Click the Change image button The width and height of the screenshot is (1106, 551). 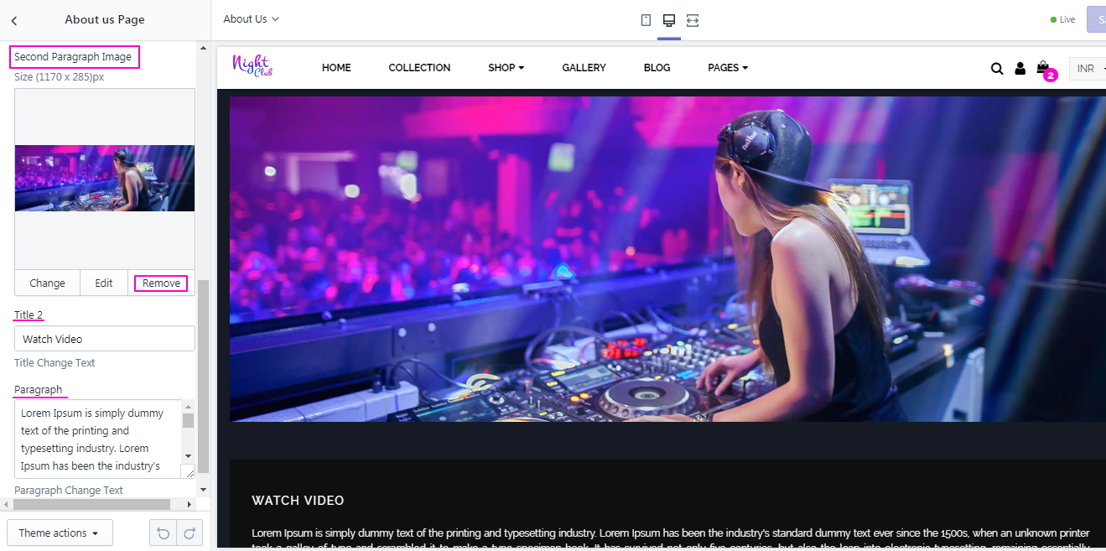click(47, 283)
